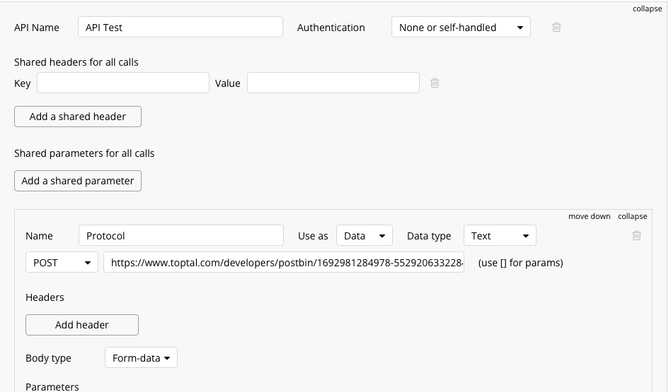Image resolution: width=671 pixels, height=392 pixels.
Task: Click the Parameters section heading
Action: point(52,386)
